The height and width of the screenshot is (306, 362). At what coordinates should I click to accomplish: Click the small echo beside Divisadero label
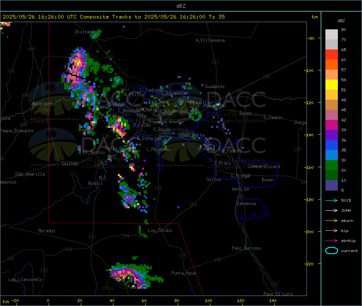(96, 35)
